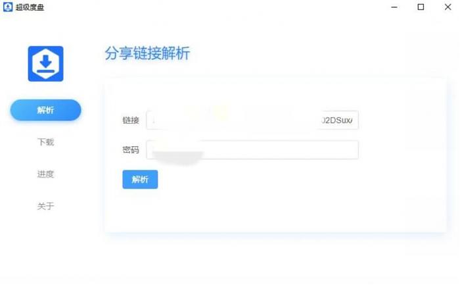Viewport: 460px width, 285px height.
Task: Click the blue 解析 button below the password field
Action: [x=140, y=179]
